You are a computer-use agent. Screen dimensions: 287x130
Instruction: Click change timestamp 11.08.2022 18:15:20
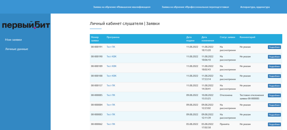207,48
